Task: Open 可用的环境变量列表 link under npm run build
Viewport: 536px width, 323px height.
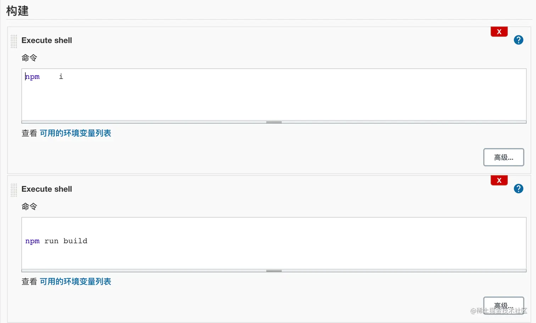Action: tap(76, 282)
